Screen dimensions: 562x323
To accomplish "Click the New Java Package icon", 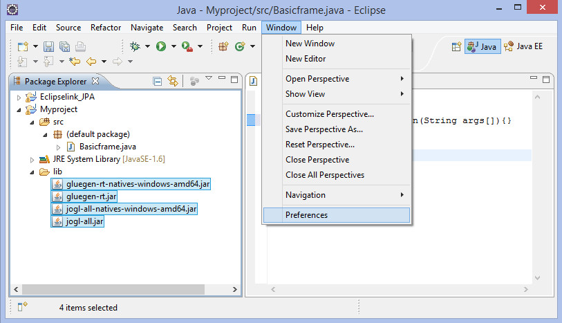I will 223,47.
